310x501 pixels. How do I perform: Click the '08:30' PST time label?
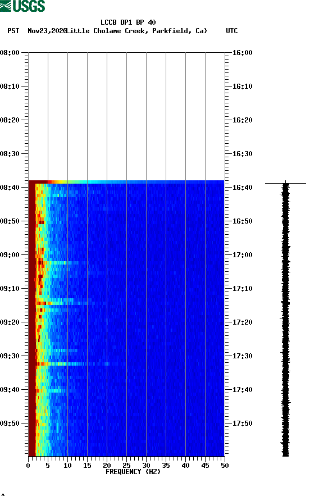click(x=10, y=154)
